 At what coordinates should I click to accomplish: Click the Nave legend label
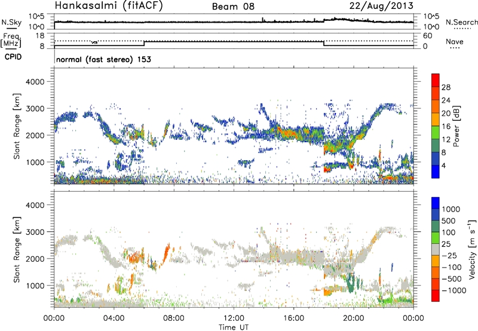coord(455,41)
